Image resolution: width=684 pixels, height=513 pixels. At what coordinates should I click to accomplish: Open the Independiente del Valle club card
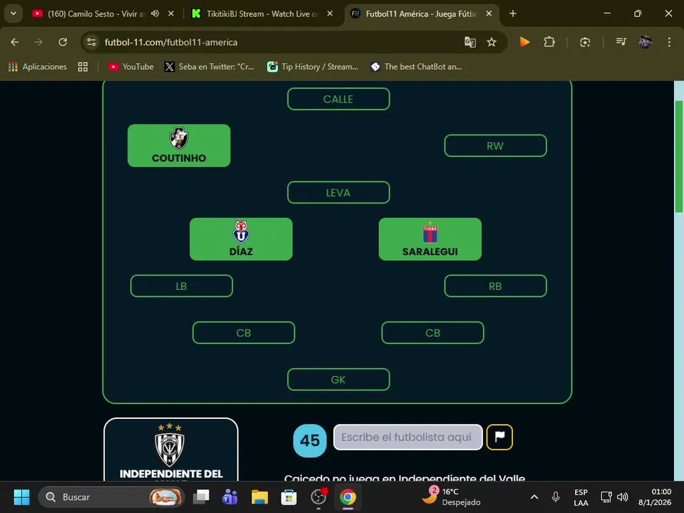pos(171,450)
